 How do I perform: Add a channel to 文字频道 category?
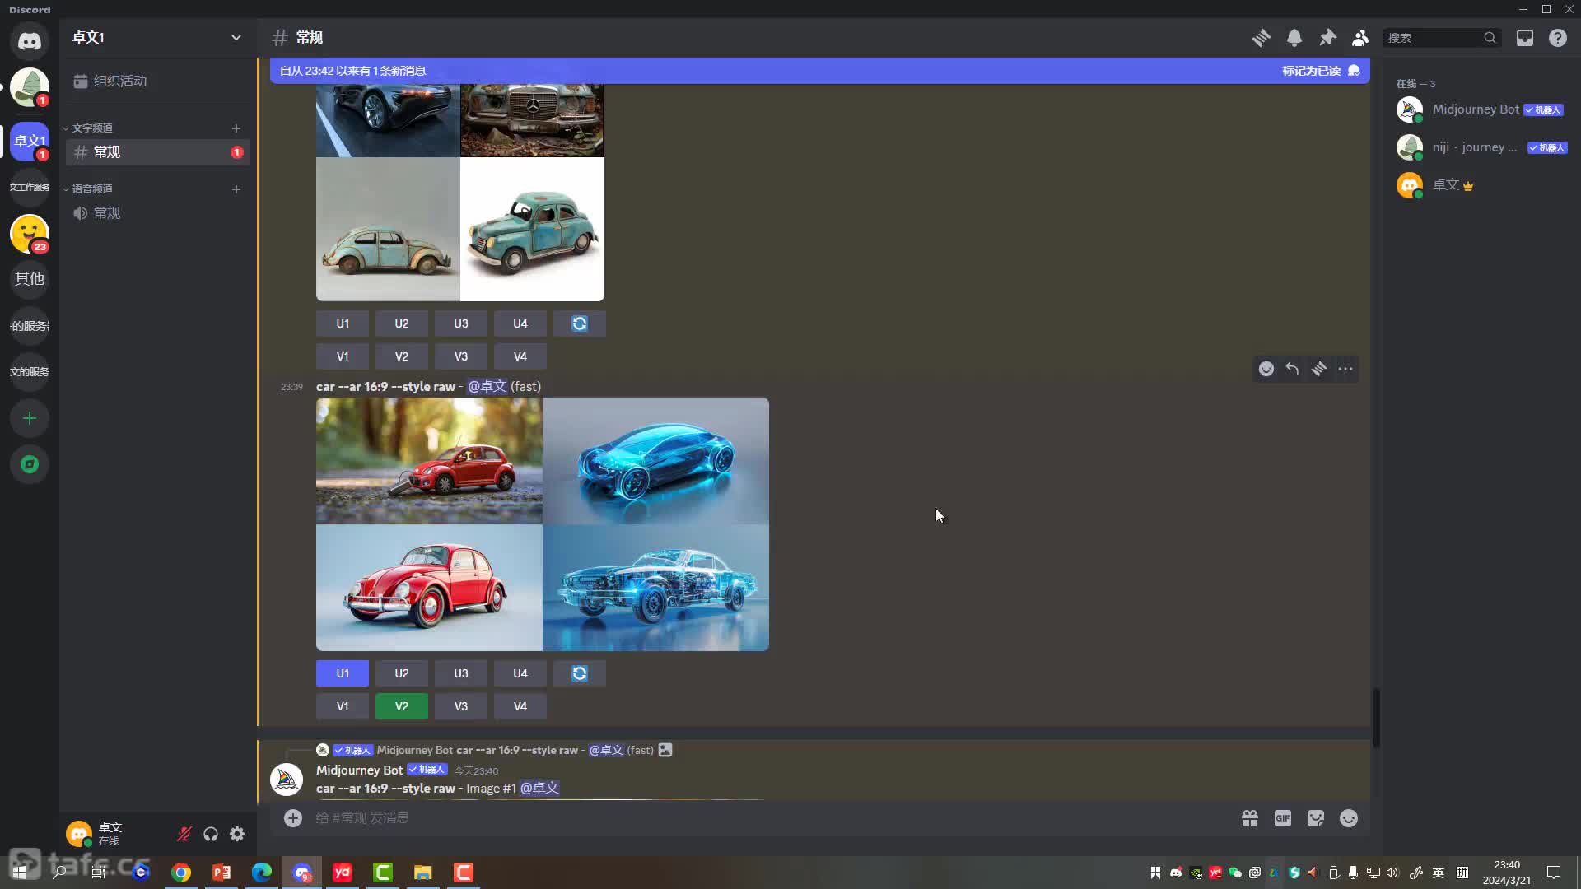pyautogui.click(x=236, y=128)
